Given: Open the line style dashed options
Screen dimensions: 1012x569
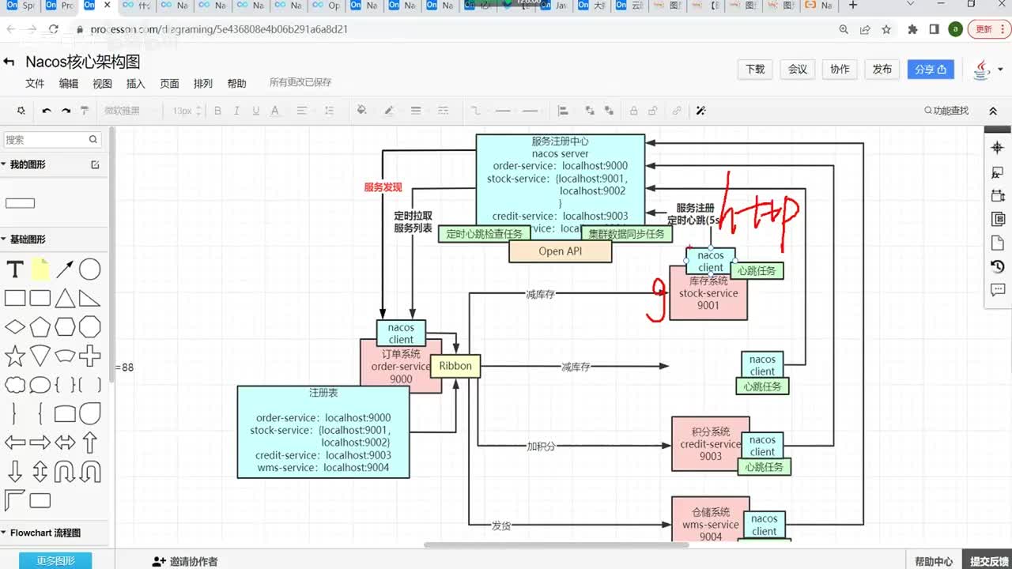Looking at the screenshot, I should click(x=444, y=111).
